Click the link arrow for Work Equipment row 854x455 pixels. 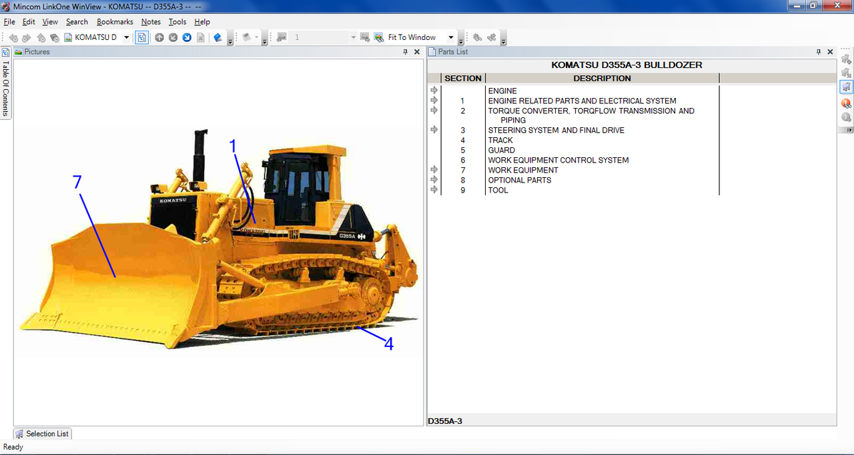pos(434,169)
